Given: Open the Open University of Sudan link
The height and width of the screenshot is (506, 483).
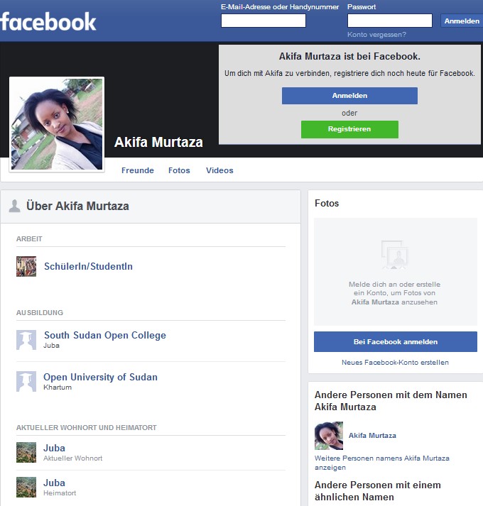Looking at the screenshot, I should click(x=100, y=377).
